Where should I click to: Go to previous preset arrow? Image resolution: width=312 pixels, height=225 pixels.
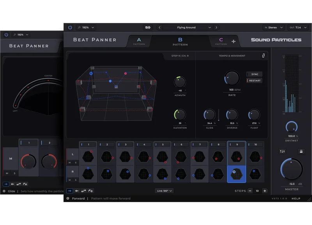pos(160,27)
